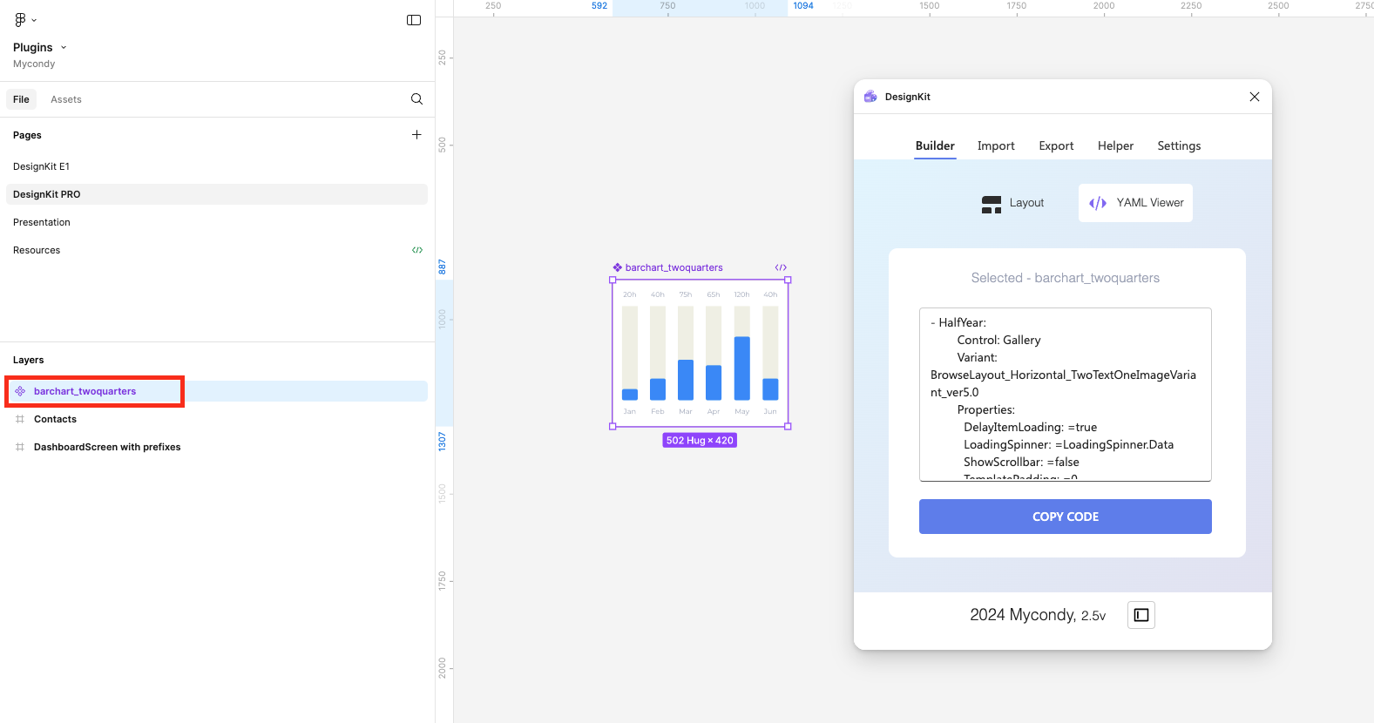Click the Layers section header

point(28,360)
